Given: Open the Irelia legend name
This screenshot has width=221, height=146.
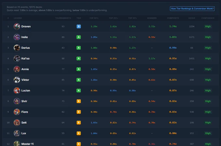Looking at the screenshot, I should [24, 37].
